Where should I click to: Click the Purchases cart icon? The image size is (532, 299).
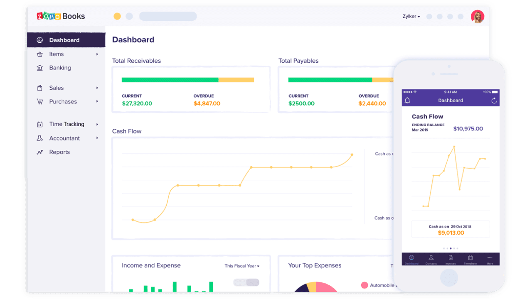[40, 102]
